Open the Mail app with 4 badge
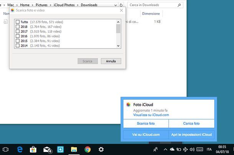This screenshot has width=234, height=155. point(47,150)
